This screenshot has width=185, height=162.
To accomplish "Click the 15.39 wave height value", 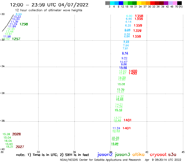I will pos(120,89).
